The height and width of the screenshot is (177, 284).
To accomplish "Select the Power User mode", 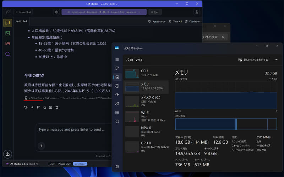I will (x=64, y=164).
